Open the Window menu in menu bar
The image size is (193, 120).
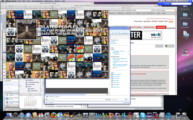(x=57, y=1)
